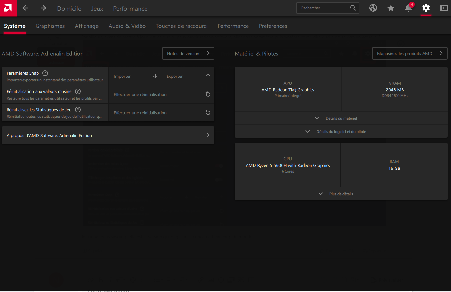Viewport: 451px width, 292px height.
Task: Click help icon beside Réinitialisez les Statistiques de Jeu
Action: point(78,110)
